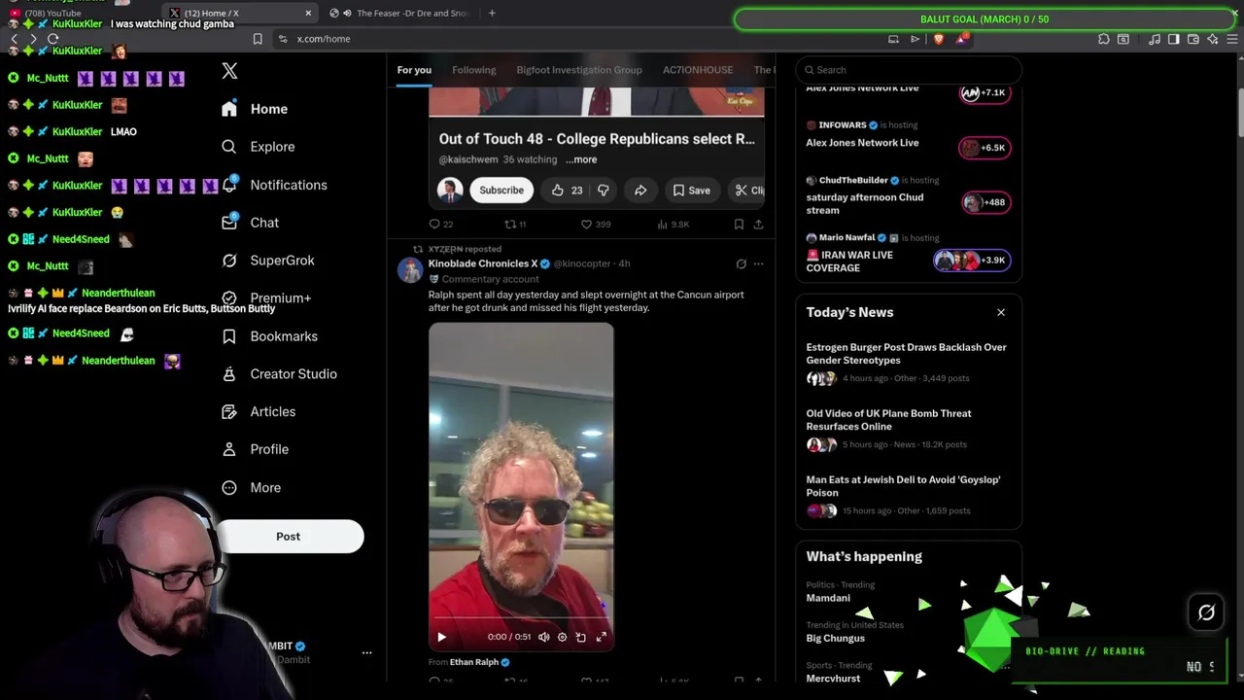The image size is (1244, 700).
Task: Mute the Ralph airport video
Action: point(544,638)
